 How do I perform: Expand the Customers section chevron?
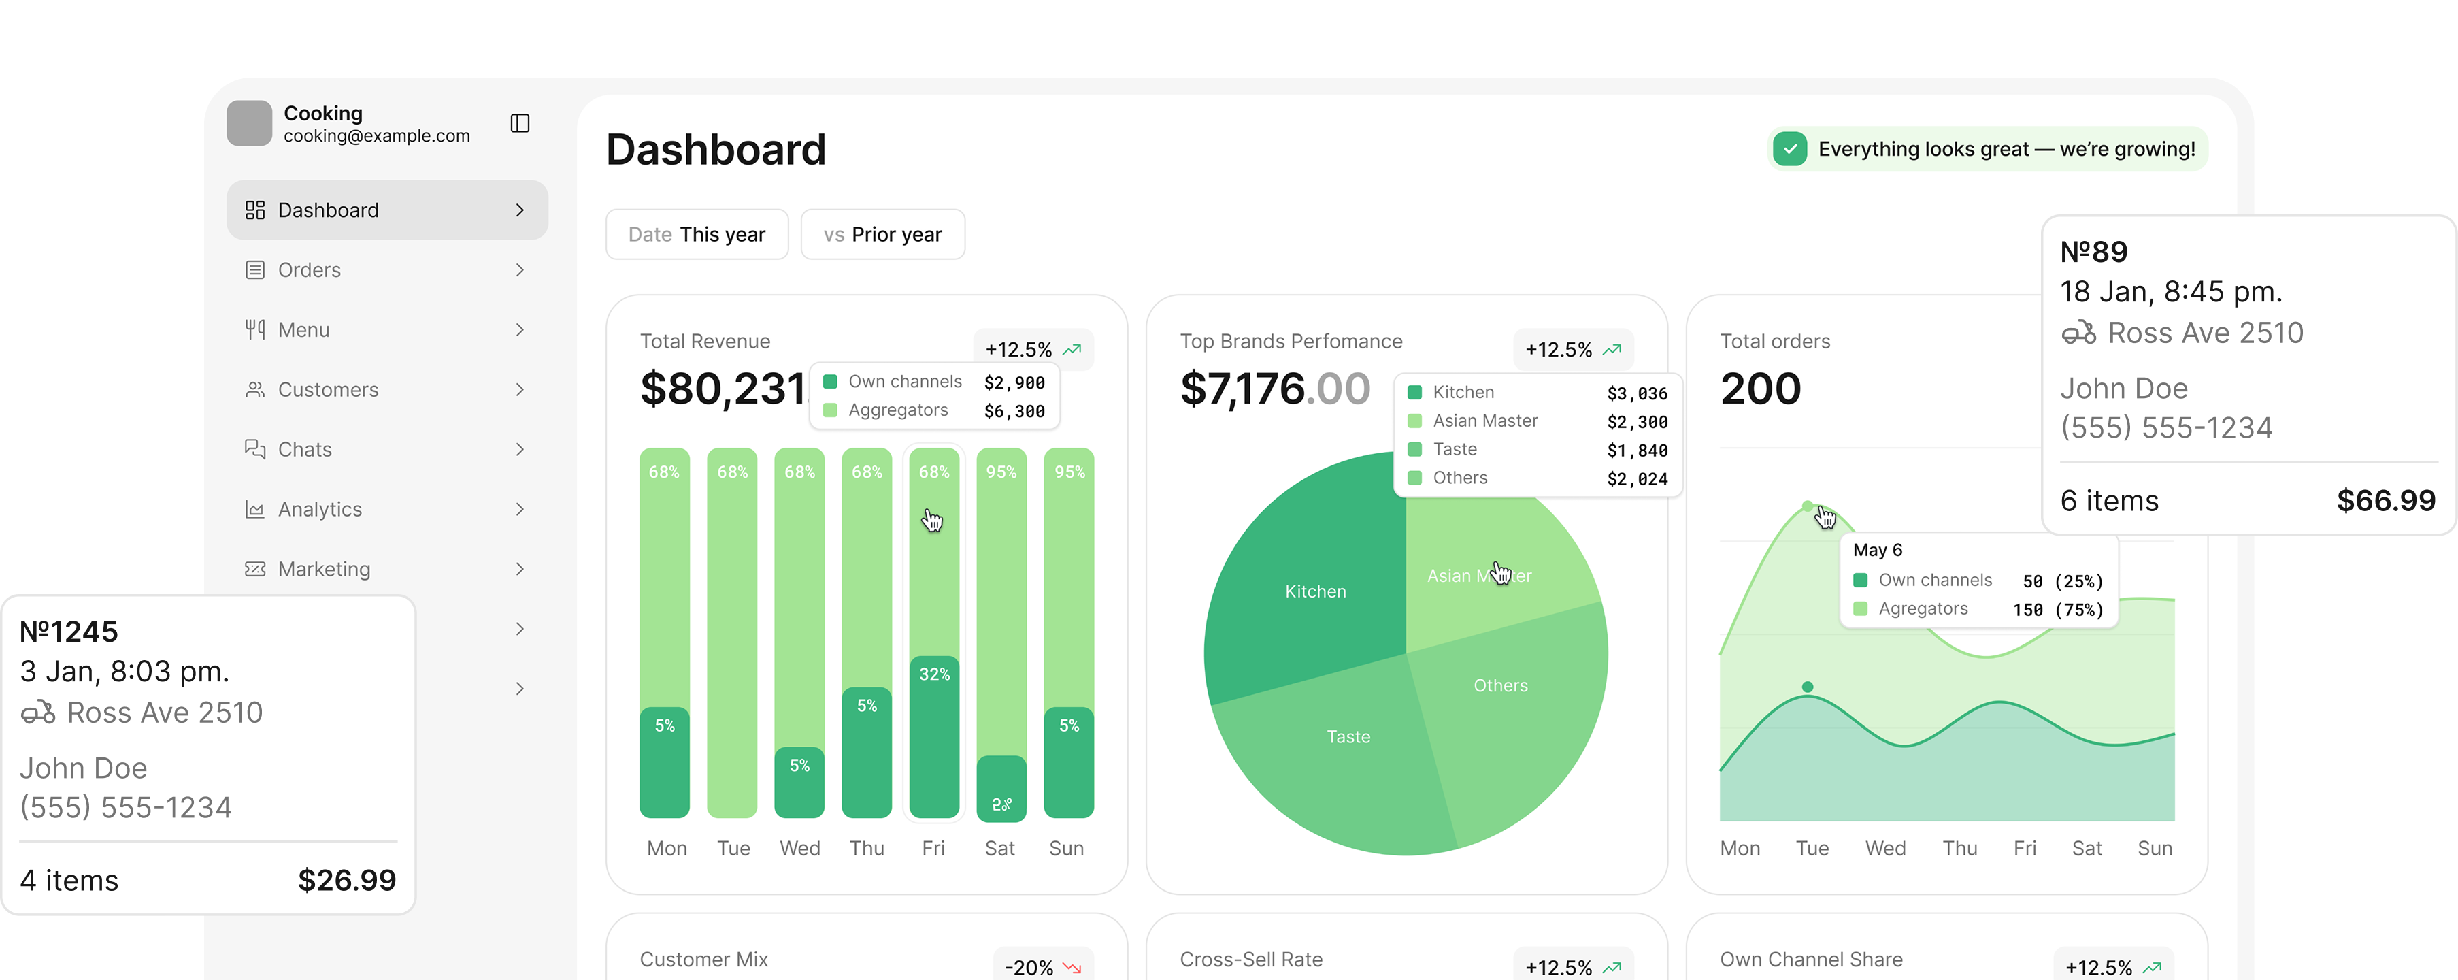tap(520, 389)
